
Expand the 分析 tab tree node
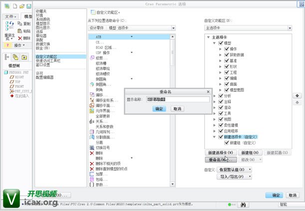point(214,96)
